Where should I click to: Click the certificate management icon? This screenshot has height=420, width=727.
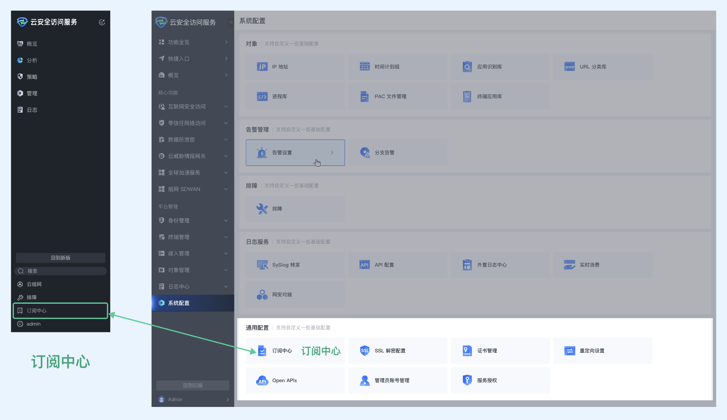(467, 351)
